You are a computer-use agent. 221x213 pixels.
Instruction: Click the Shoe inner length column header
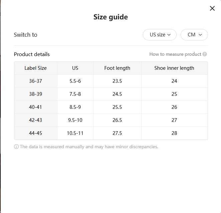click(x=174, y=68)
